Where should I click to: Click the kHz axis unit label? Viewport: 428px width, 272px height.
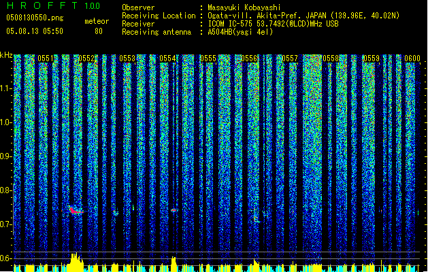[6, 55]
